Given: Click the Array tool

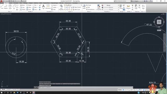Looking at the screenshot, I should coord(35,9).
